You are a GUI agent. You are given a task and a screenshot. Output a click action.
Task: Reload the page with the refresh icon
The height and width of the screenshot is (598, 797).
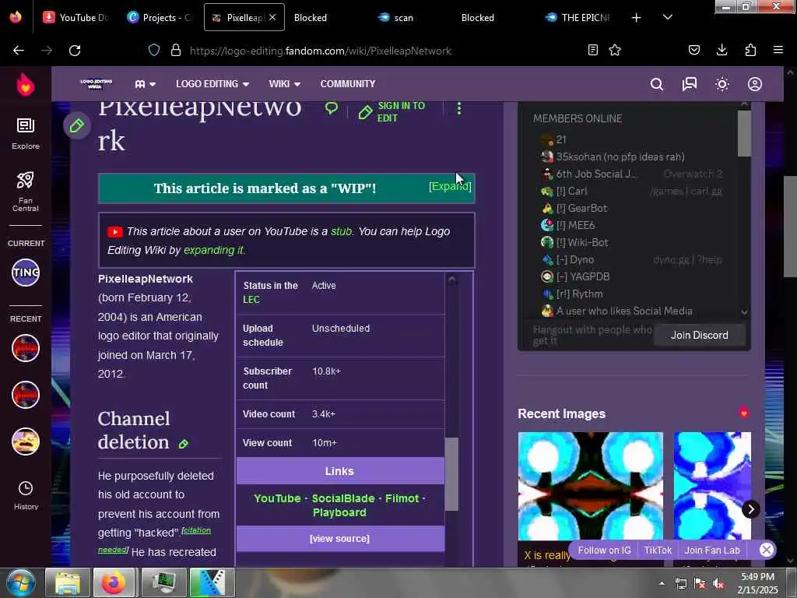75,51
